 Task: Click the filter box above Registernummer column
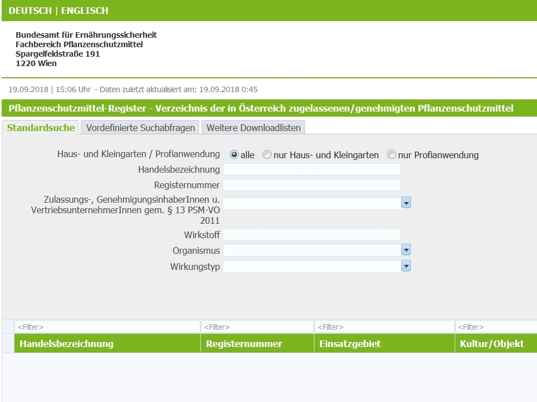(x=257, y=327)
